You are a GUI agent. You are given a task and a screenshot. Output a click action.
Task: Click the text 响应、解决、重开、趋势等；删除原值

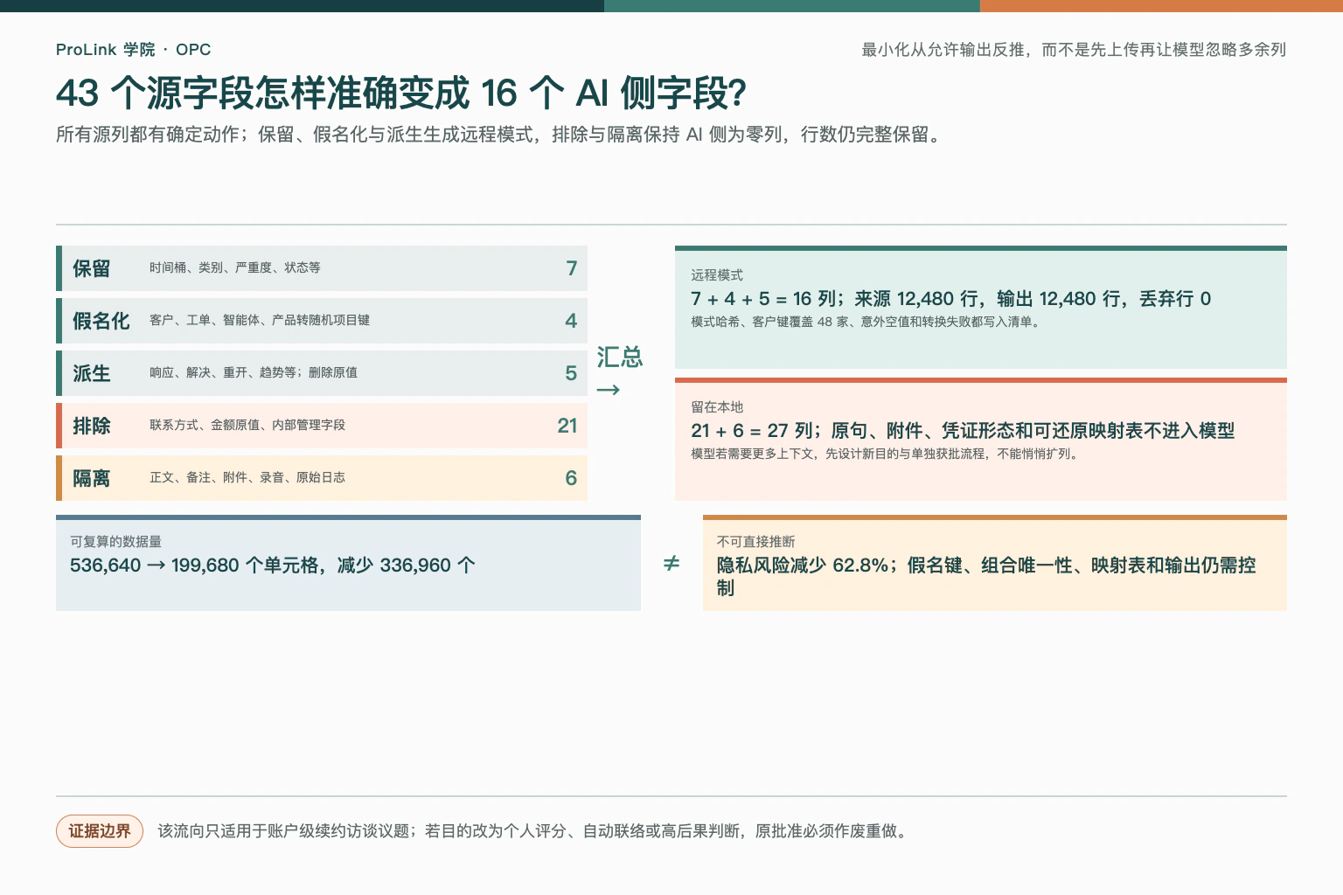click(254, 372)
